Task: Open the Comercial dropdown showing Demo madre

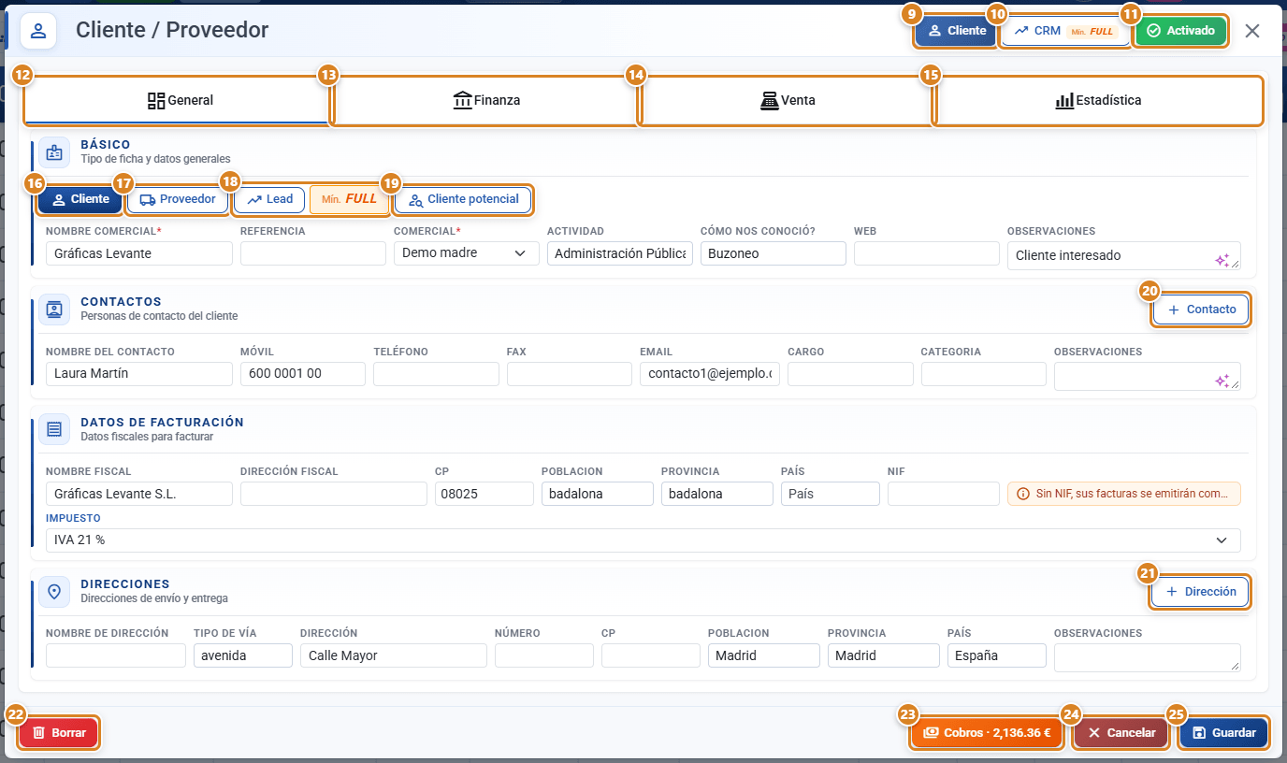Action: [467, 253]
